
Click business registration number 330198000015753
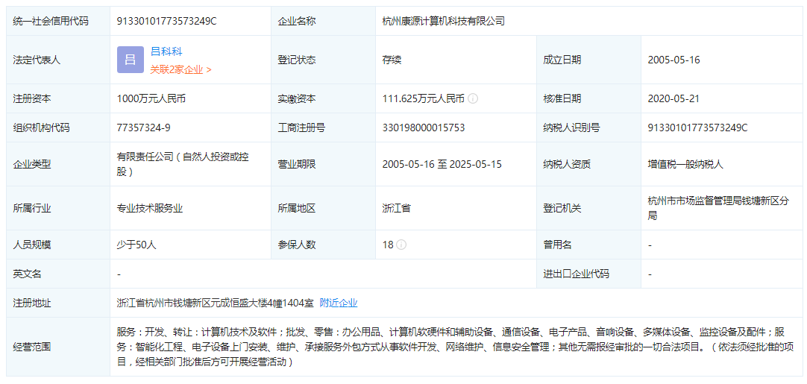coord(424,128)
